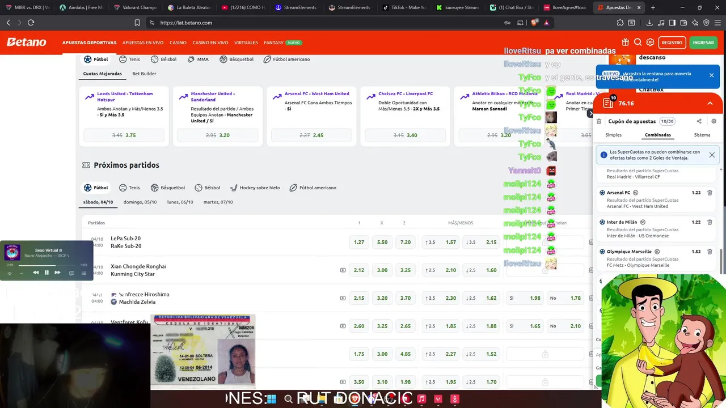The height and width of the screenshot is (408, 726).
Task: Pick draw odds 5.50 for LePa Sub-20 match
Action: [x=382, y=242]
